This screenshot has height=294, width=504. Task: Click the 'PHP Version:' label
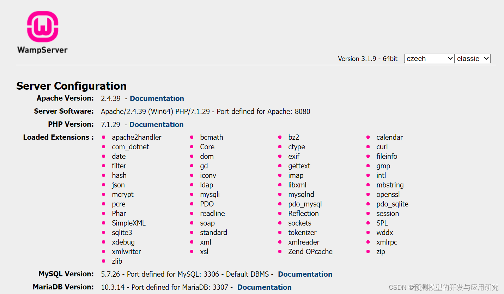(71, 124)
